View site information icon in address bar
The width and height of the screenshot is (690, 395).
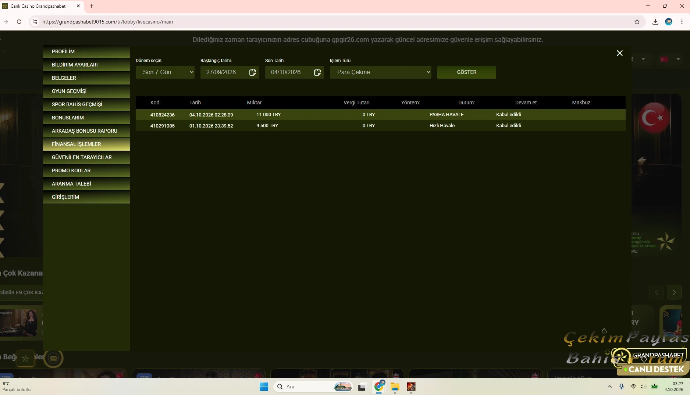(x=35, y=22)
